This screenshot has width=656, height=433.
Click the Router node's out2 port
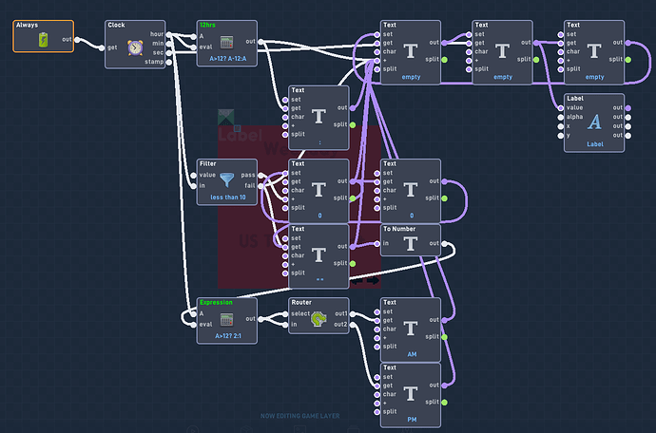pyautogui.click(x=353, y=325)
